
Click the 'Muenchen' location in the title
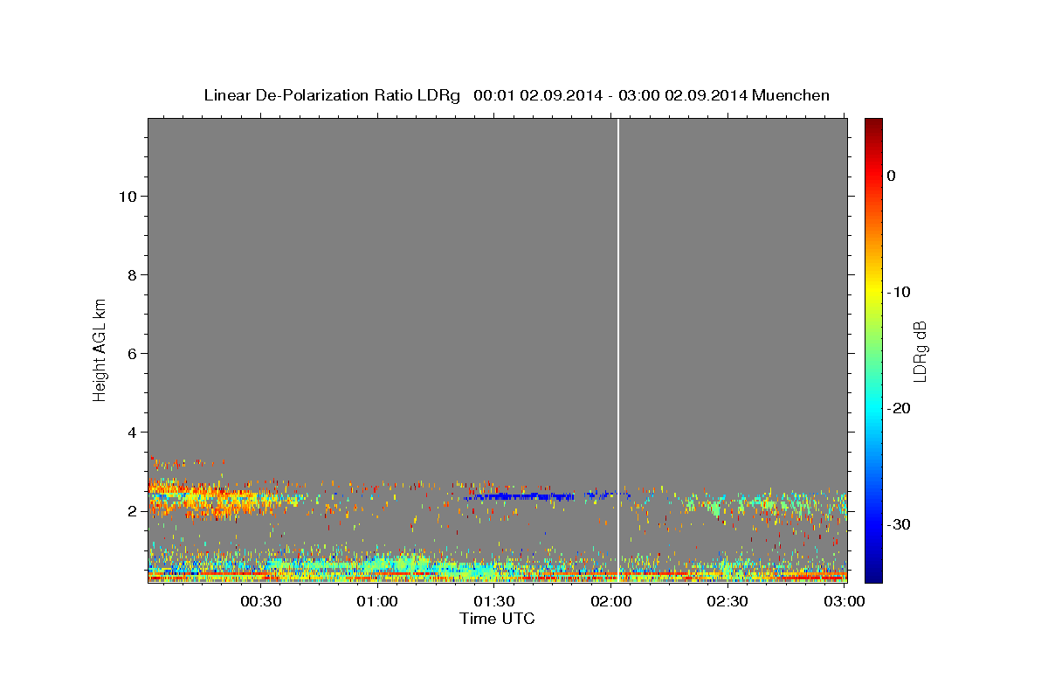pos(791,95)
